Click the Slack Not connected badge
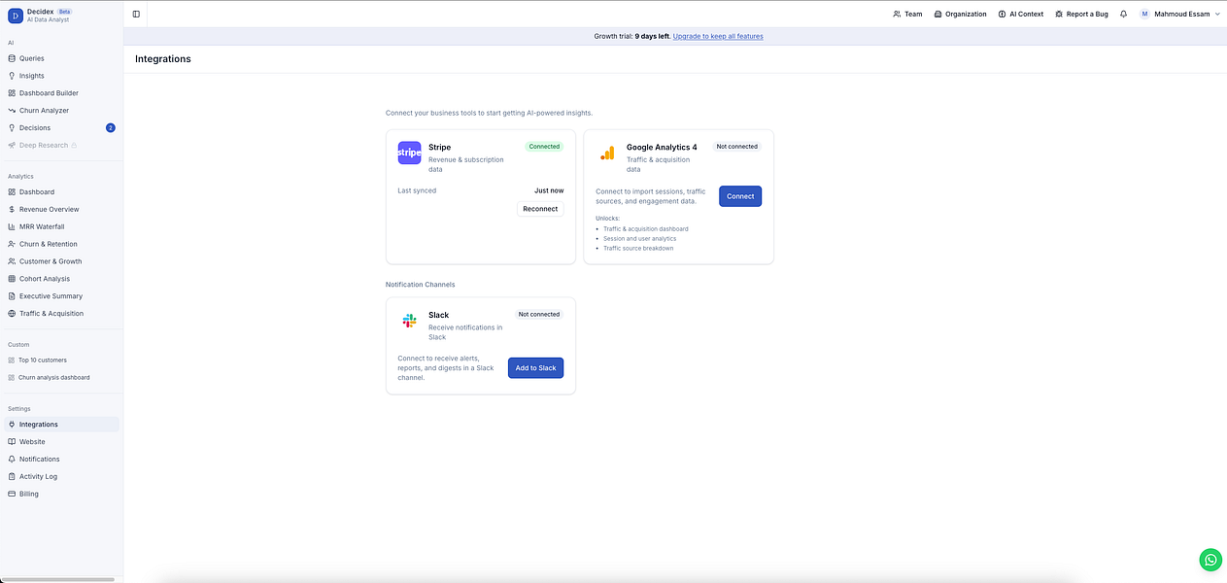Image resolution: width=1227 pixels, height=583 pixels. click(539, 315)
